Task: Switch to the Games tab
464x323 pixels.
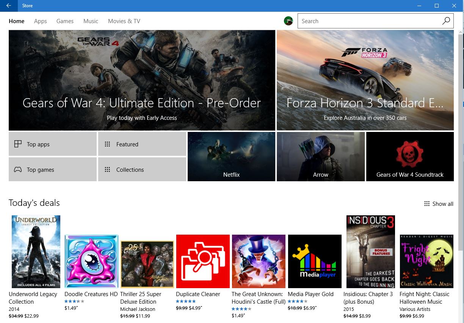Action: tap(65, 21)
